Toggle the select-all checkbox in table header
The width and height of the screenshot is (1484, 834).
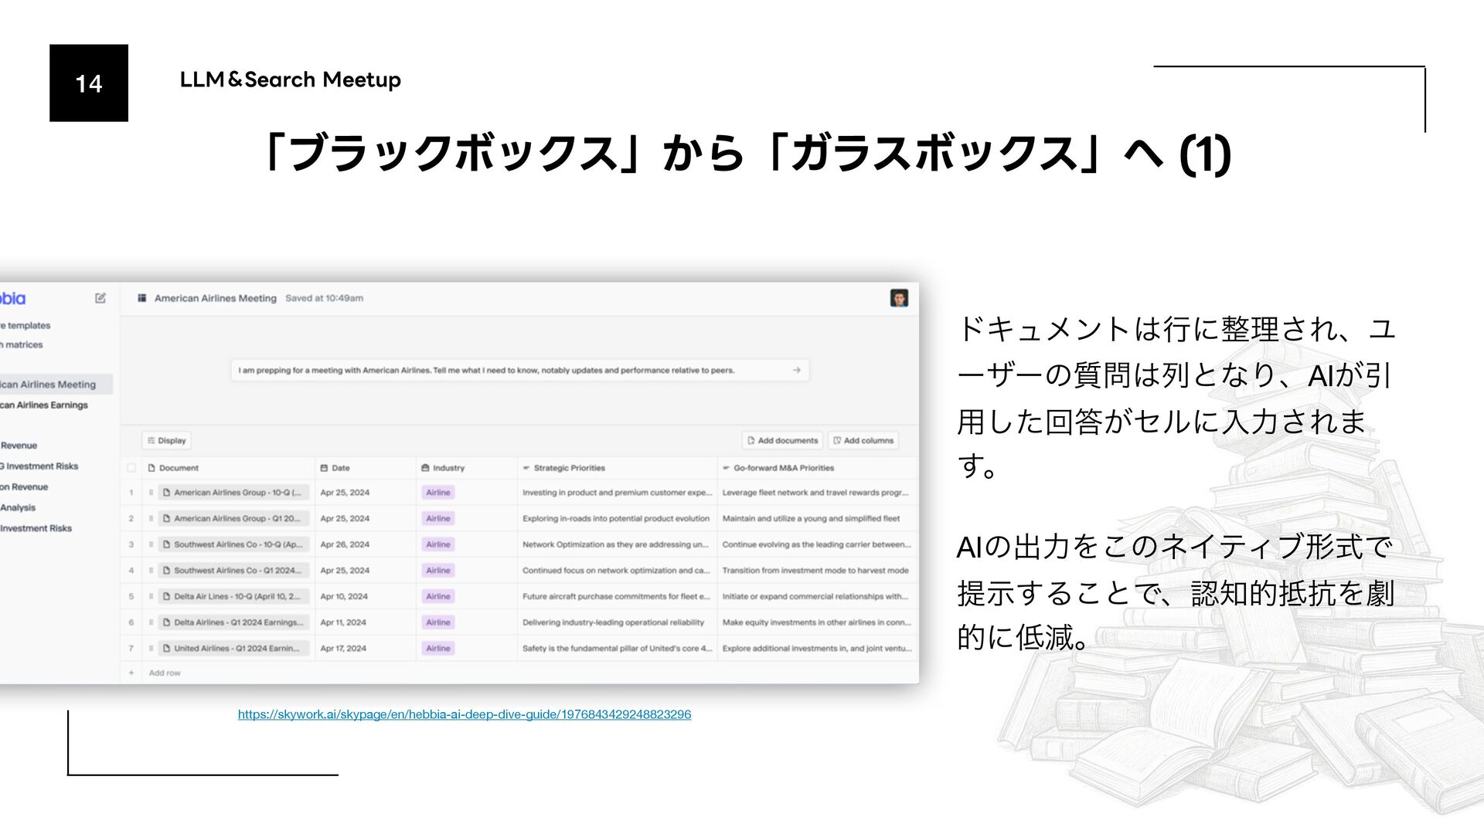(131, 468)
